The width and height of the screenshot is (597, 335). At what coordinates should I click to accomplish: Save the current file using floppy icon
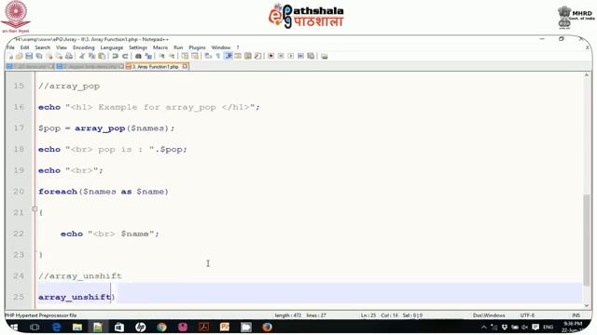(x=29, y=56)
